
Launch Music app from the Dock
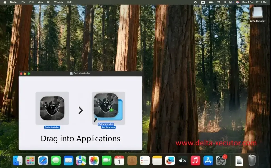tap(195, 160)
